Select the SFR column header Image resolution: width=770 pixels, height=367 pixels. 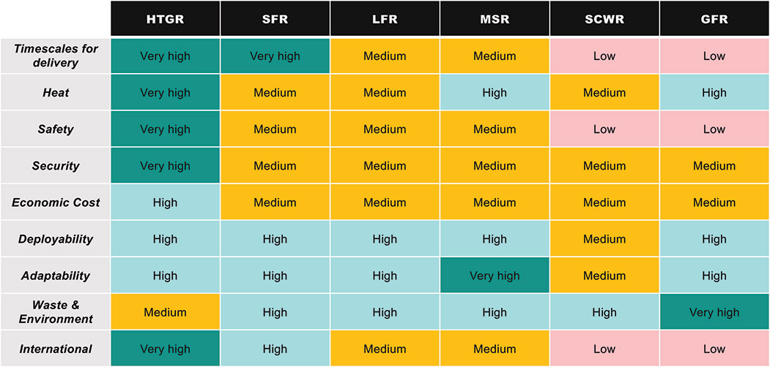pos(275,19)
